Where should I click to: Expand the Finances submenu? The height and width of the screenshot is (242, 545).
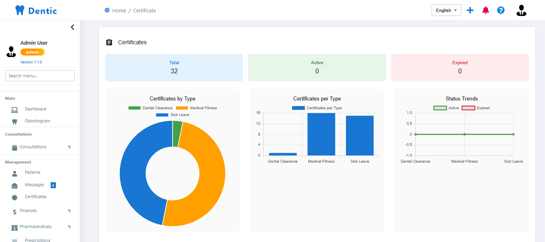tap(40, 211)
